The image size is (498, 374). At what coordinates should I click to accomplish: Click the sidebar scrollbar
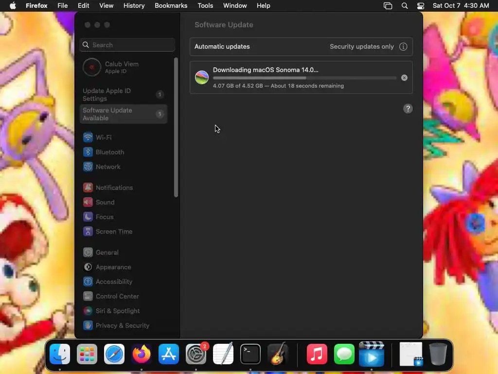[176, 127]
